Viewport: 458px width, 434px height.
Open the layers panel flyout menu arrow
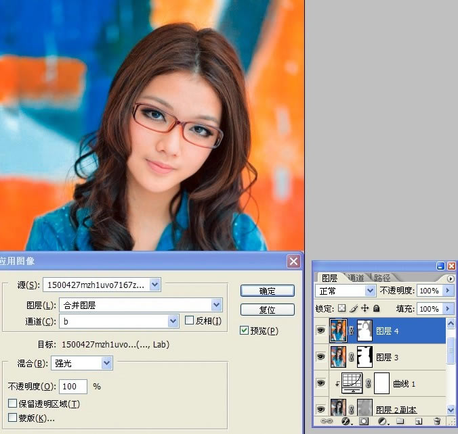(451, 279)
